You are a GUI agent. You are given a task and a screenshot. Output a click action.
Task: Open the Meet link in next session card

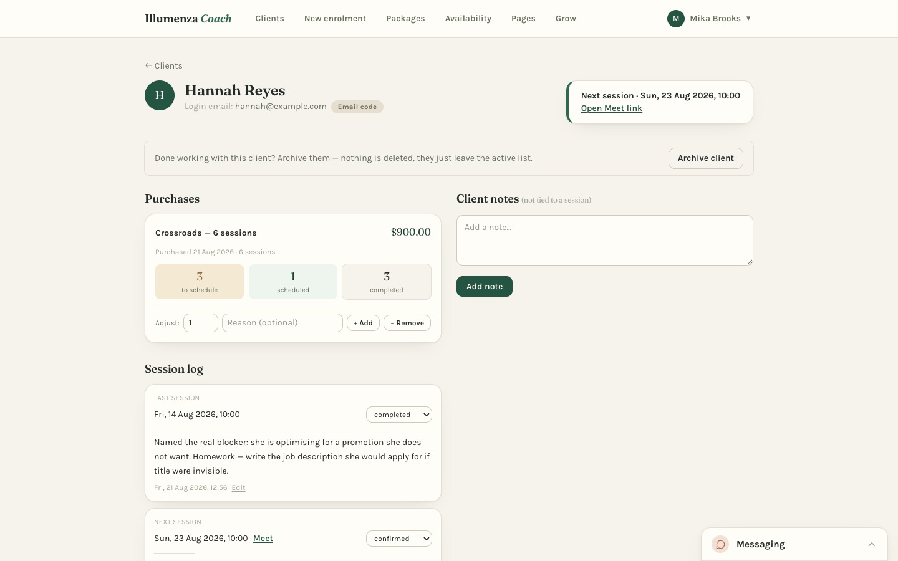(263, 539)
